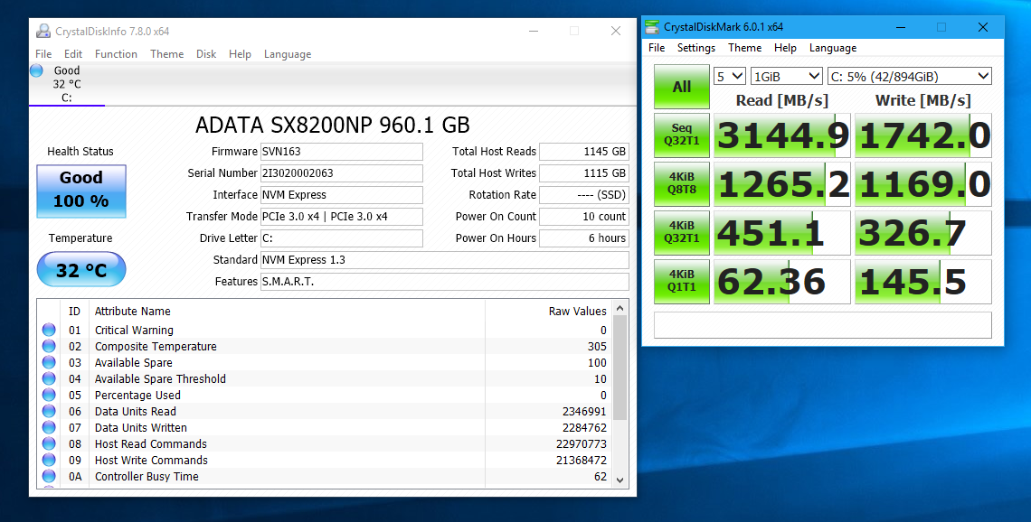This screenshot has height=522, width=1031.
Task: Click the Serial Number field 2I3020002063
Action: (342, 172)
